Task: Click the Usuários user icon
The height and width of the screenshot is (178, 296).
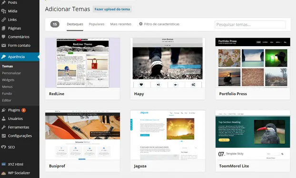Action: tap(4, 119)
